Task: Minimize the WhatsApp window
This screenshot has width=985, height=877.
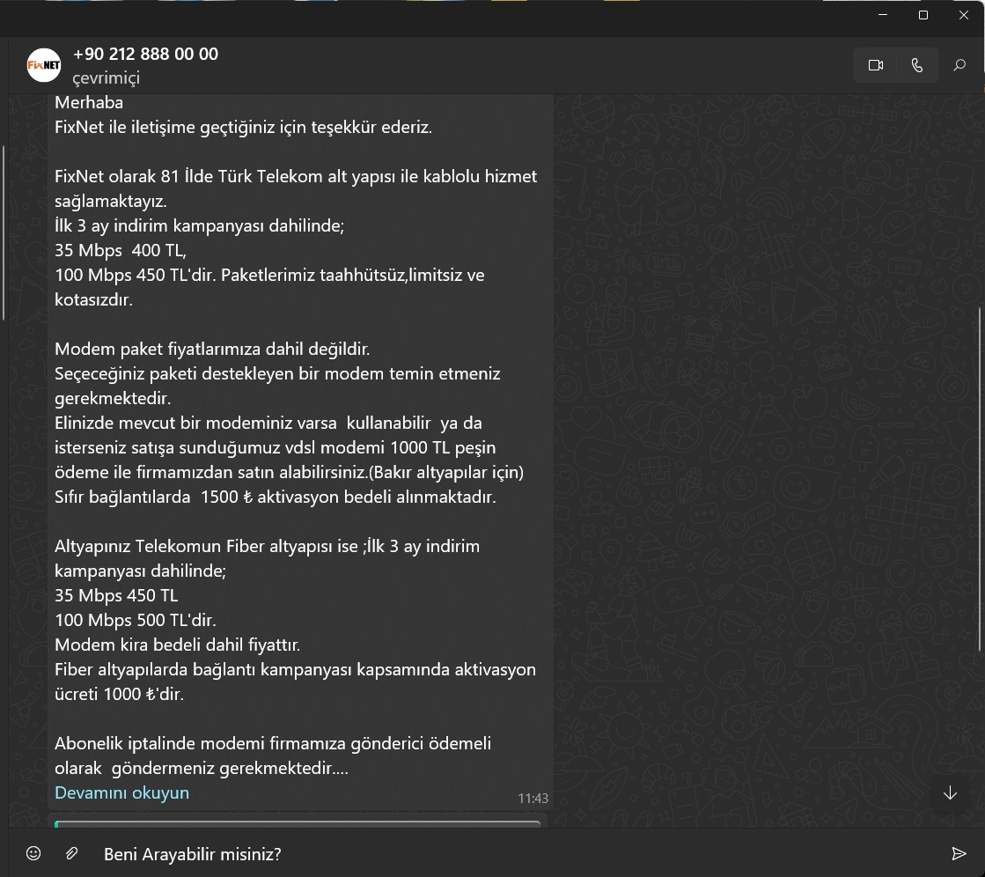Action: pos(883,15)
